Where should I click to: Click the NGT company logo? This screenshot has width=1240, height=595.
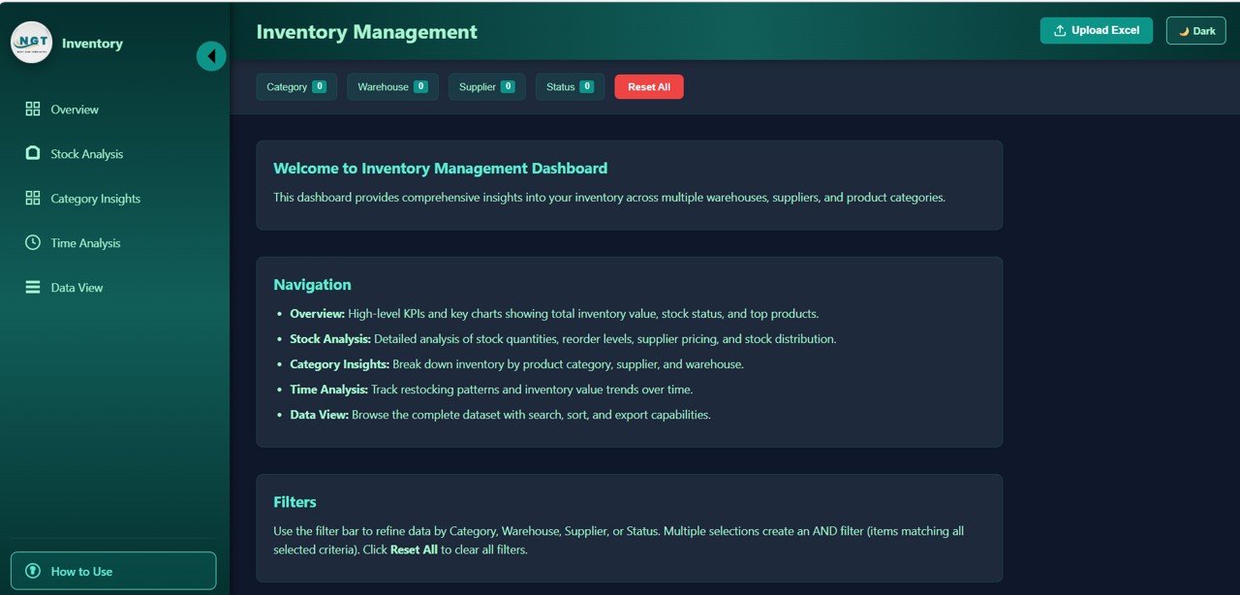31,43
